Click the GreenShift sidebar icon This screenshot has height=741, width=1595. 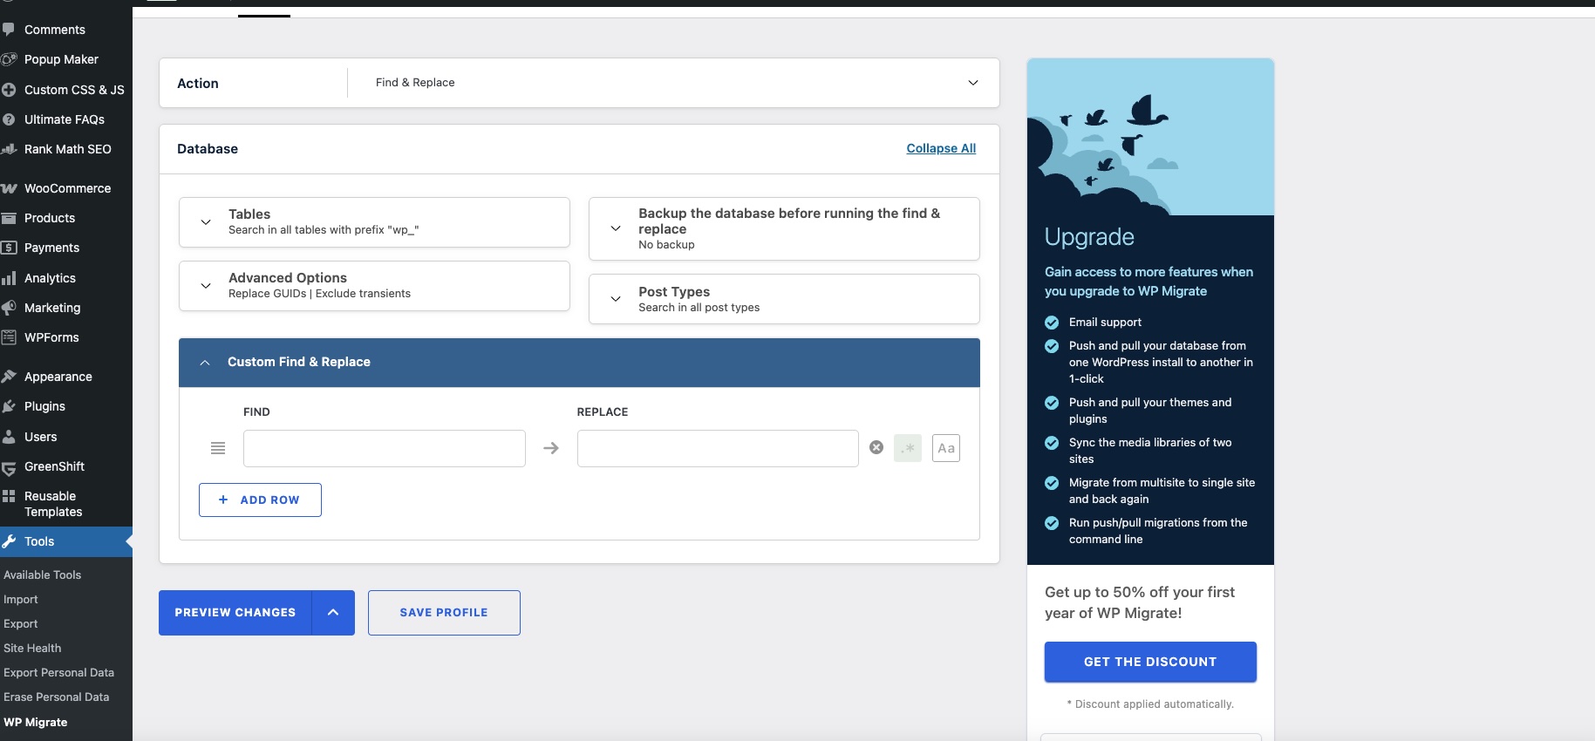[x=9, y=467]
